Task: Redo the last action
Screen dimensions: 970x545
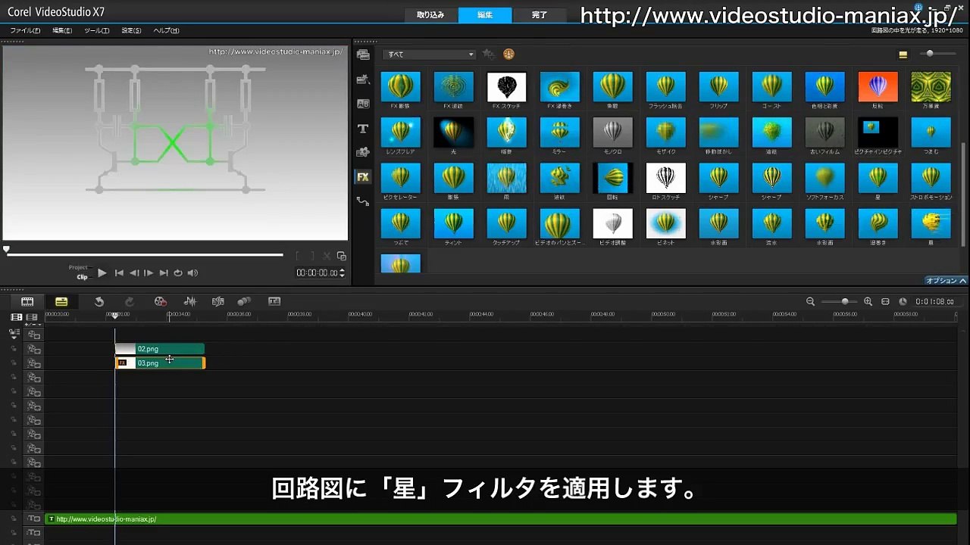Action: click(130, 301)
